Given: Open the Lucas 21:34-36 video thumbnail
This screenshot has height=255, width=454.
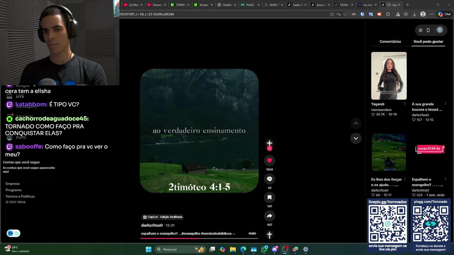Looking at the screenshot, I should coord(430,149).
